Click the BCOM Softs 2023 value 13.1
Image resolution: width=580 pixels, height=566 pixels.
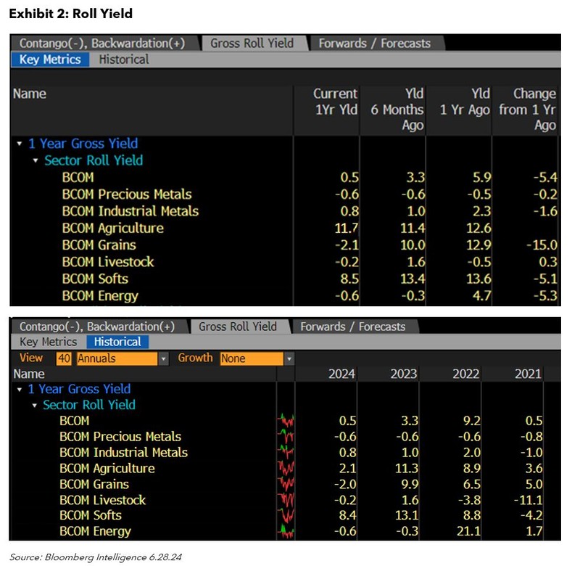click(x=407, y=516)
